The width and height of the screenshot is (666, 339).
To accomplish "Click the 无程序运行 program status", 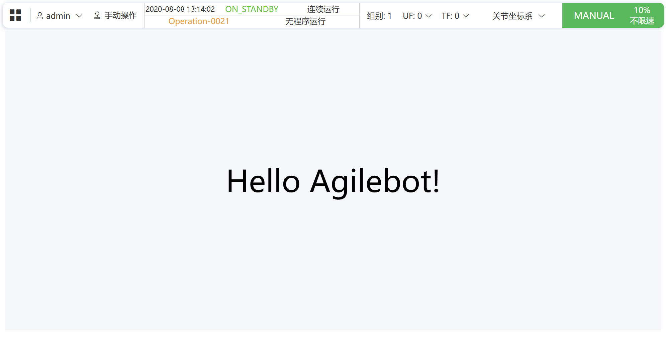I will click(305, 21).
